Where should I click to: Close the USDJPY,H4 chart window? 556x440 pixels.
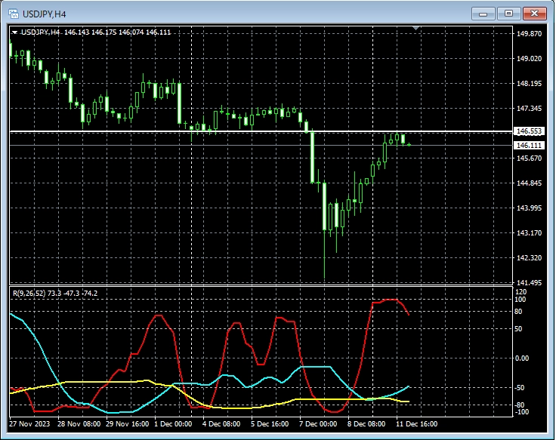pyautogui.click(x=535, y=13)
